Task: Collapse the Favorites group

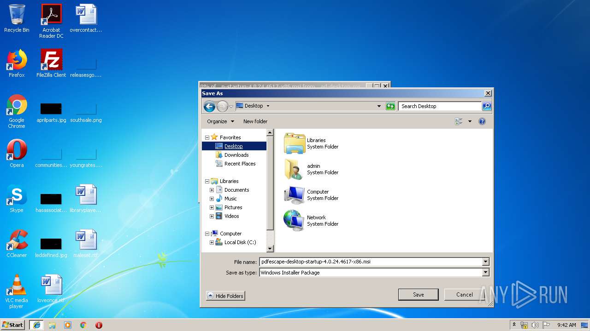Action: coord(207,137)
